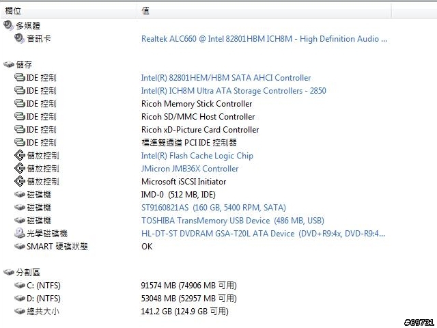Select the Ricoh Memory Stick Controller value
This screenshot has width=437, height=328.
[197, 104]
